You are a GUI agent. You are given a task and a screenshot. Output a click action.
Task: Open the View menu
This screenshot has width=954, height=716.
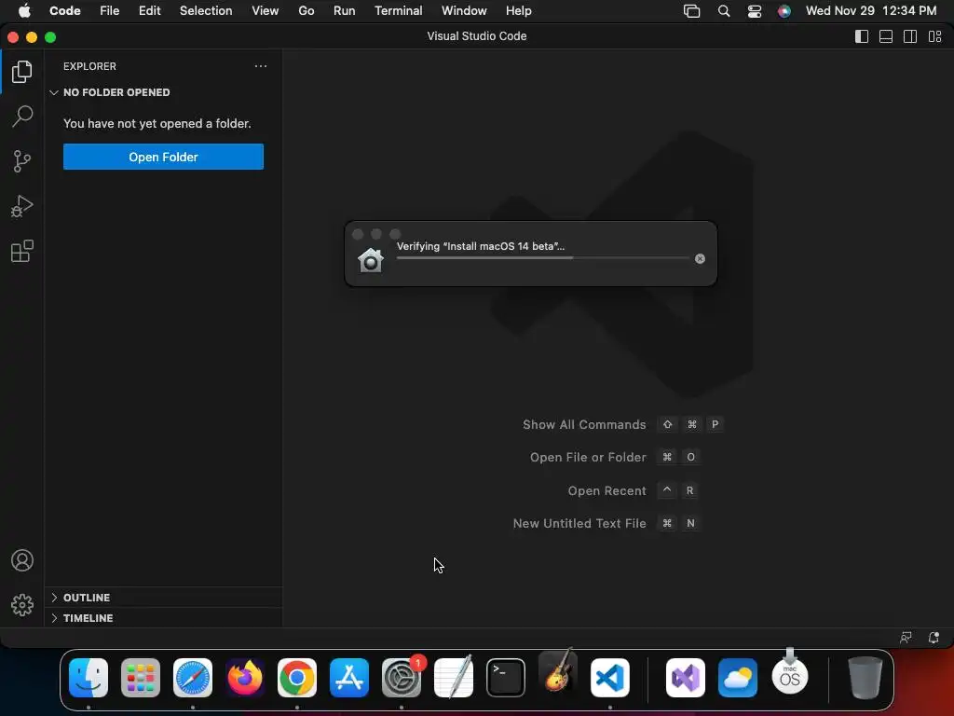[x=266, y=11]
